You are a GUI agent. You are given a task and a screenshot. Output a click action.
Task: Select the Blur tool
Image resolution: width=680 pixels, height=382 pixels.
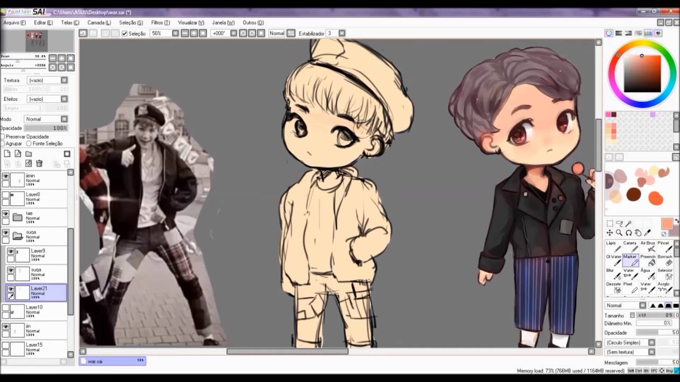(613, 274)
